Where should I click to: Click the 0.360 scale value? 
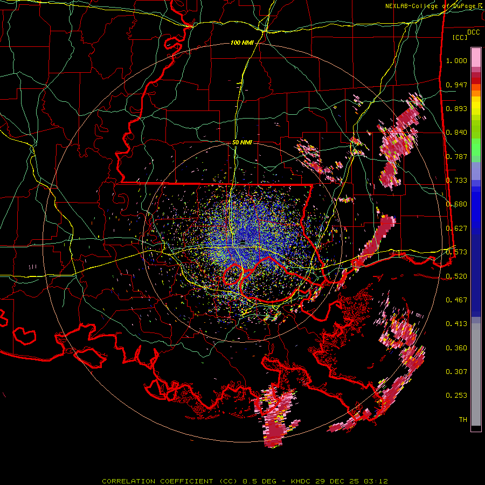pyautogui.click(x=456, y=348)
